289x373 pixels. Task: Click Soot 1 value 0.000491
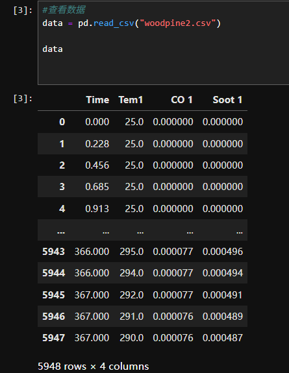click(223, 295)
